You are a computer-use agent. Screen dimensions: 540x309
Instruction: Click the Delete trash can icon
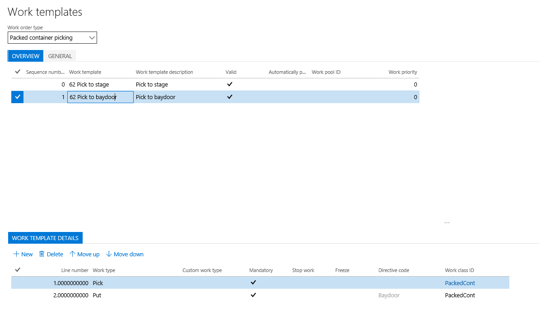[42, 254]
